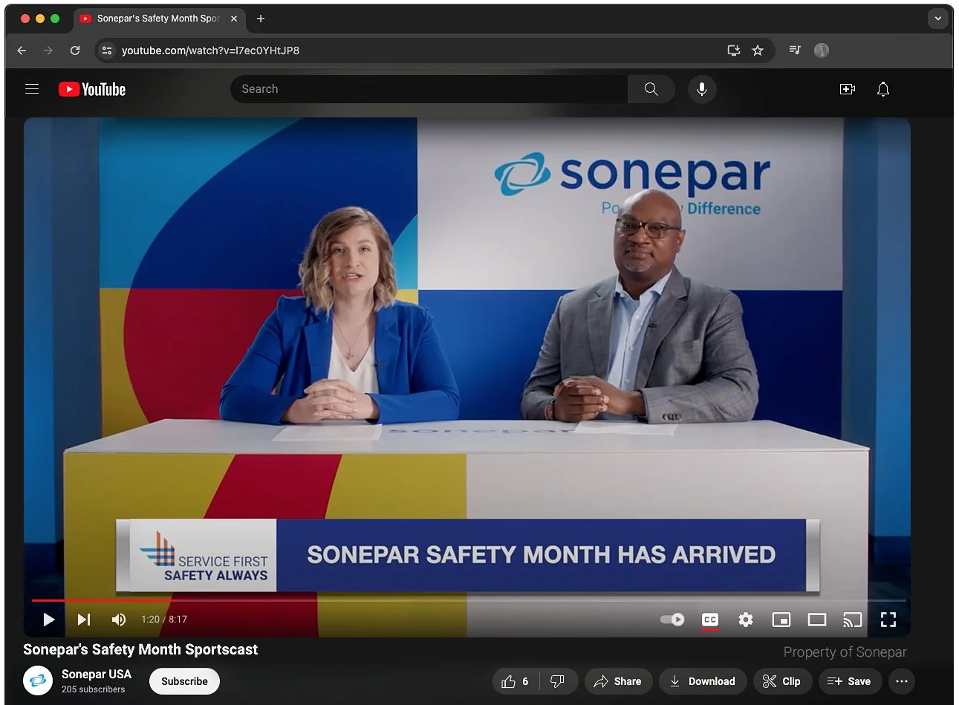The image size is (959, 705).
Task: Skip to the next video
Action: [84, 620]
